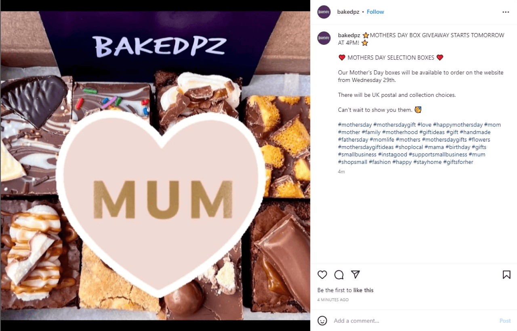
Task: Toggle the bookmark save icon
Action: 506,275
